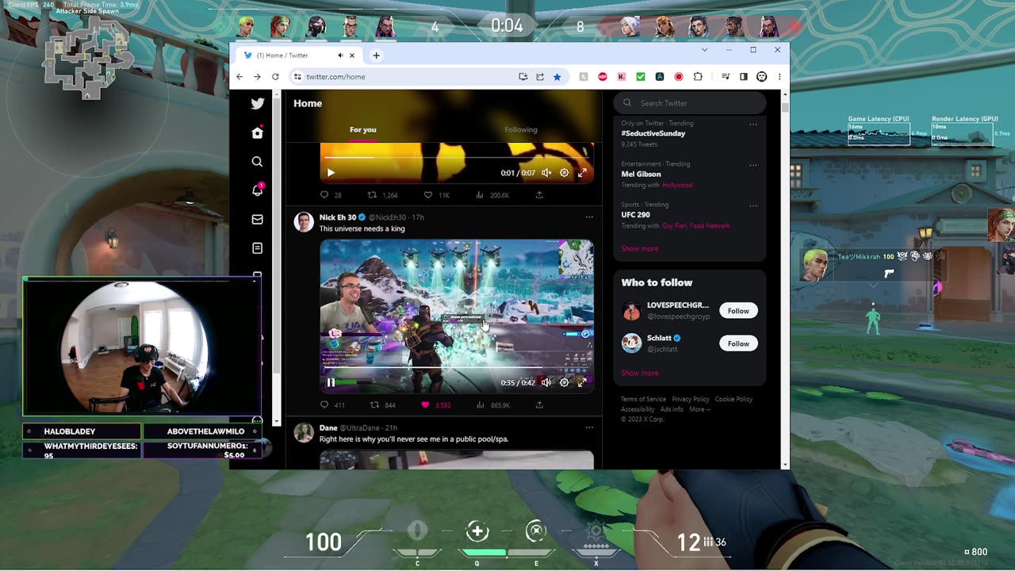Image resolution: width=1015 pixels, height=571 pixels.
Task: Open the Privacy Policy footer link
Action: [x=691, y=399]
